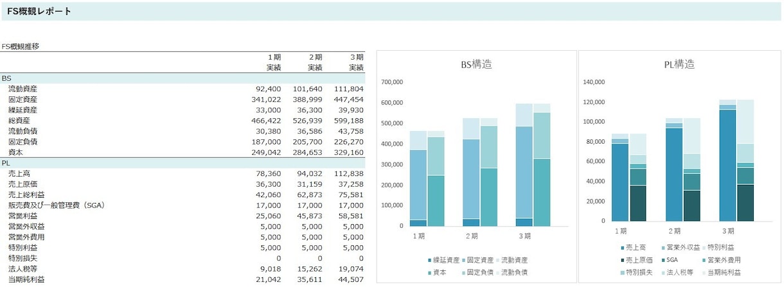This screenshot has height=287, width=784.
Task: Select the 販売費及び一般管理費（SGA） row label
Action: coord(57,205)
